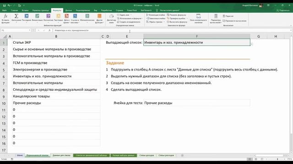
Task: Open the AutoSum sigma functions
Action: pos(16,19)
